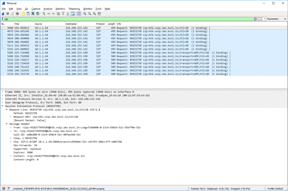Toggle packet colorization rules
The image size is (288, 191).
click(79, 14)
